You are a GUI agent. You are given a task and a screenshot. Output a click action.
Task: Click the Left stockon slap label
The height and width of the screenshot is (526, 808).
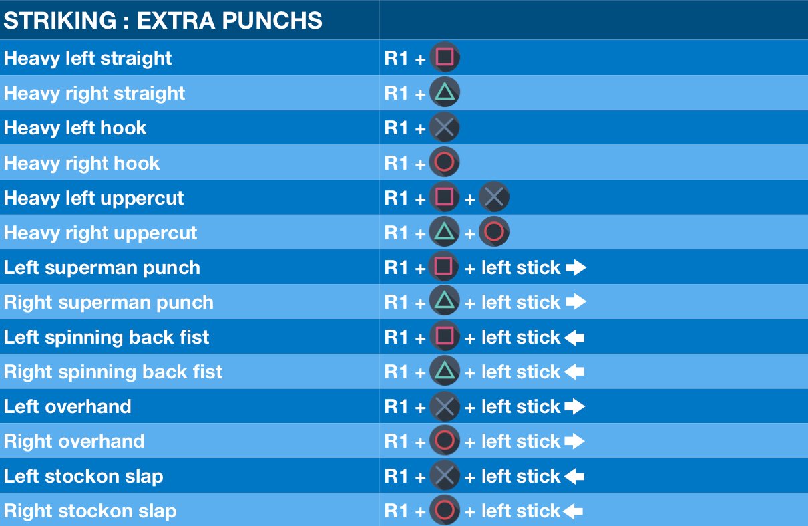(83, 476)
